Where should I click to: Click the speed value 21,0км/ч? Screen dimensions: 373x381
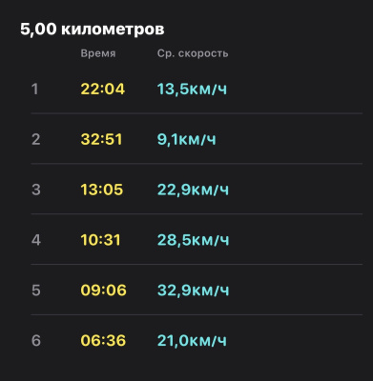click(x=192, y=341)
